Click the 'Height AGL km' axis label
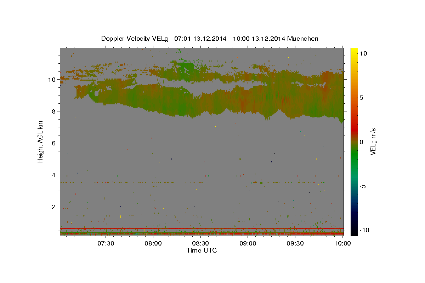 click(x=41, y=141)
